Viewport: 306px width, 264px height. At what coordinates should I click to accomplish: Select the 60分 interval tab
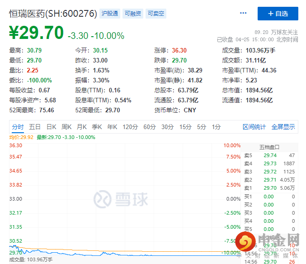(x=150, y=127)
